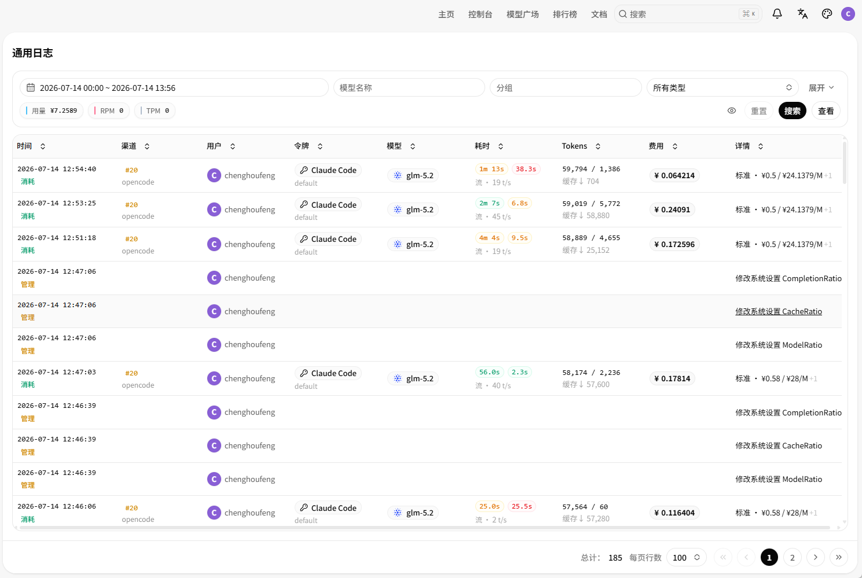This screenshot has height=578, width=862.
Task: Click the 用量 ¥7.2589 tag
Action: tap(52, 111)
